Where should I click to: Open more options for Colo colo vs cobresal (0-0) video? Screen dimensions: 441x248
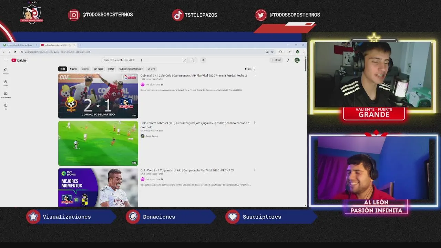pos(255,123)
